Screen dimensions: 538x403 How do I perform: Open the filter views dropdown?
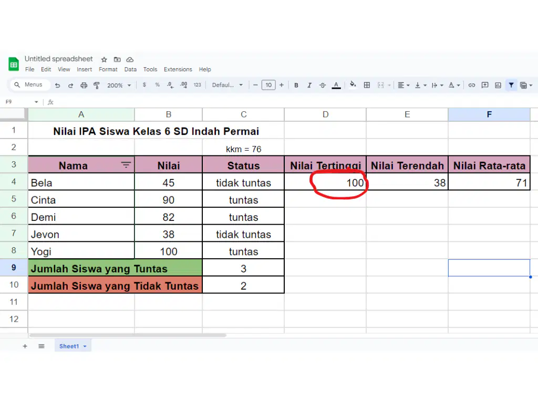(526, 85)
